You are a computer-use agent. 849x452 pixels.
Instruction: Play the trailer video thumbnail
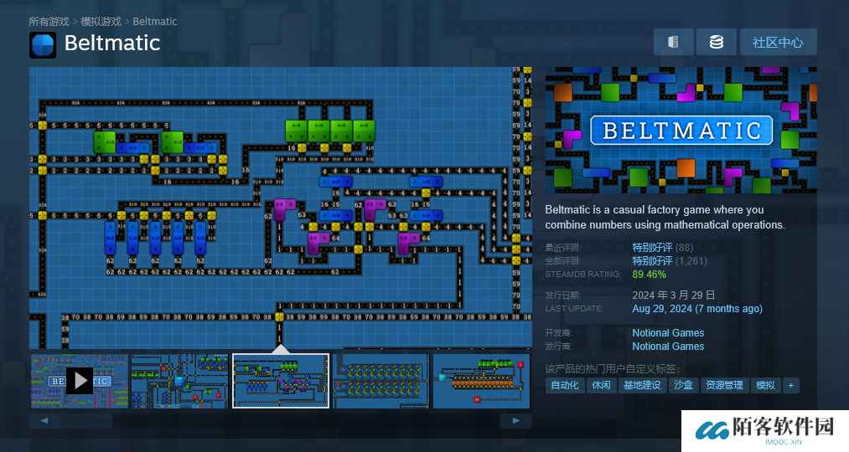click(x=80, y=381)
